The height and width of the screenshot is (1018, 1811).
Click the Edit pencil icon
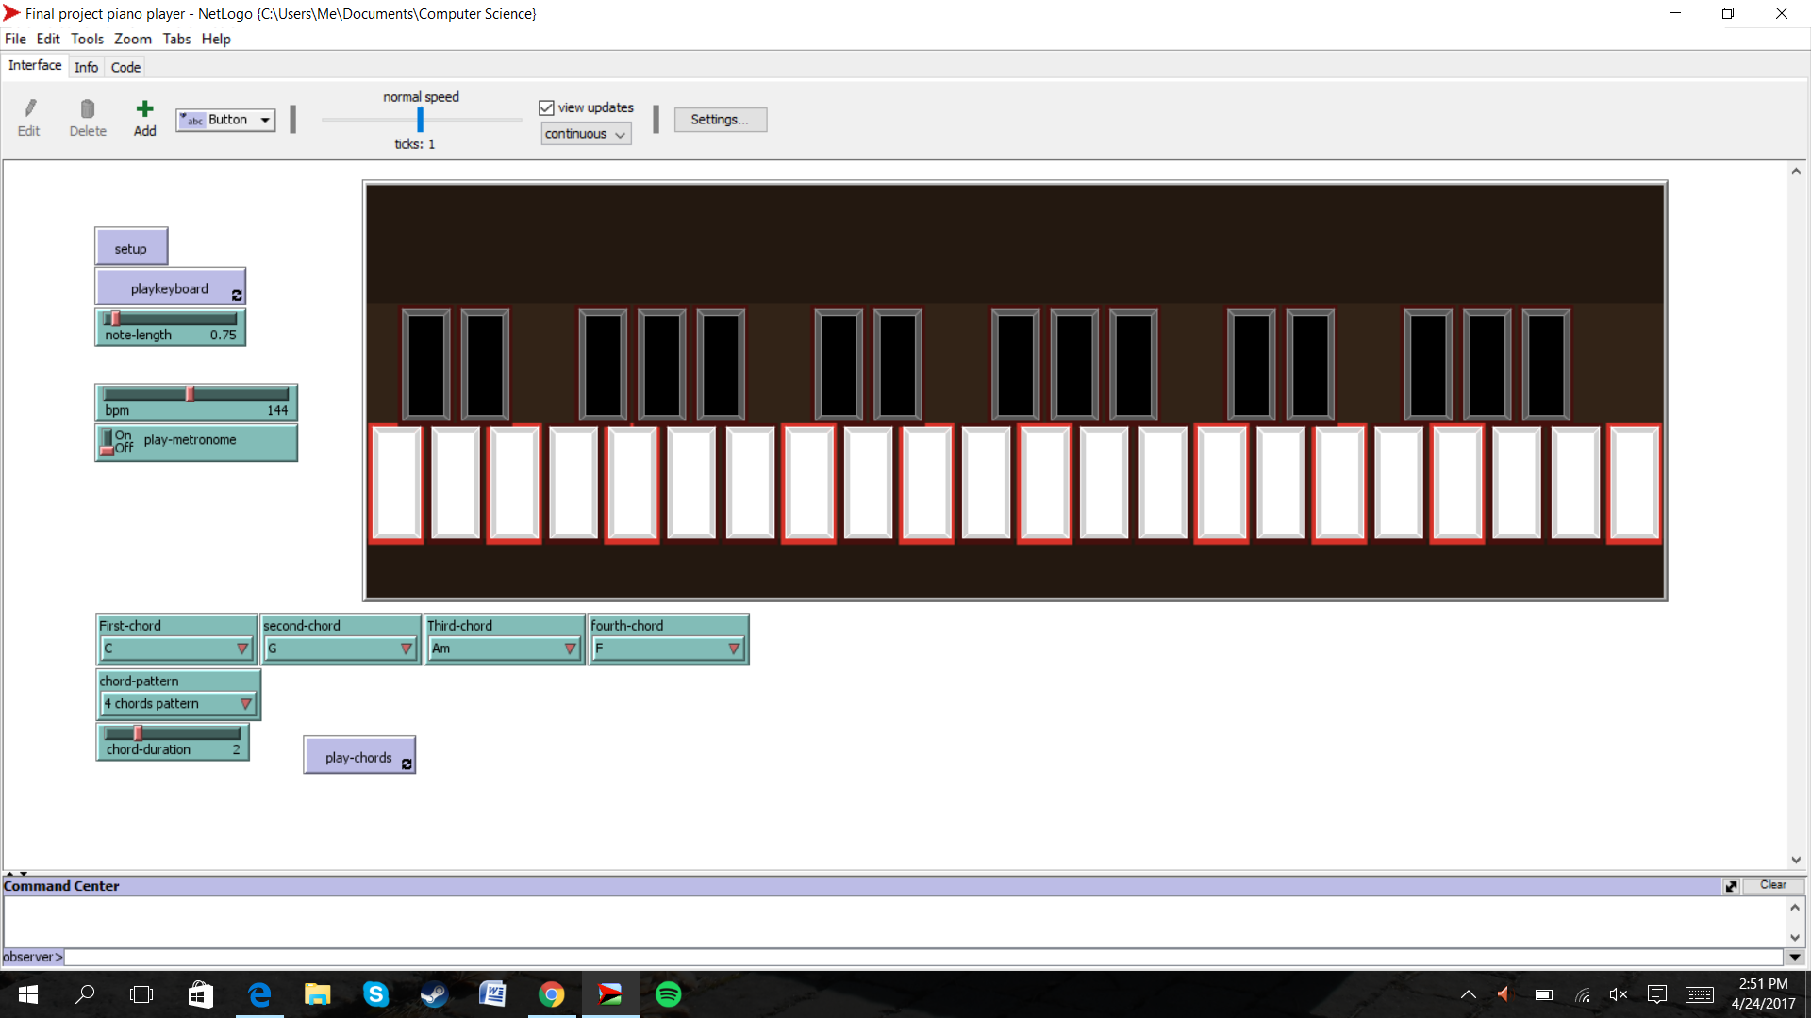click(x=29, y=109)
